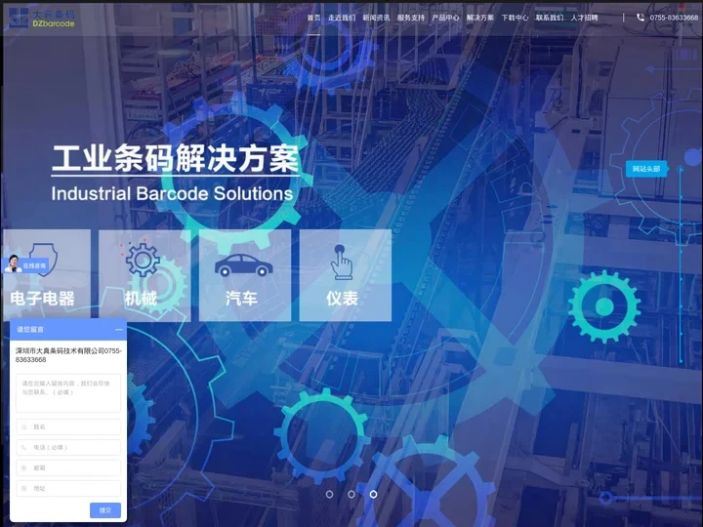Open 解决方案 in the top menu
703x527 pixels.
(x=479, y=18)
